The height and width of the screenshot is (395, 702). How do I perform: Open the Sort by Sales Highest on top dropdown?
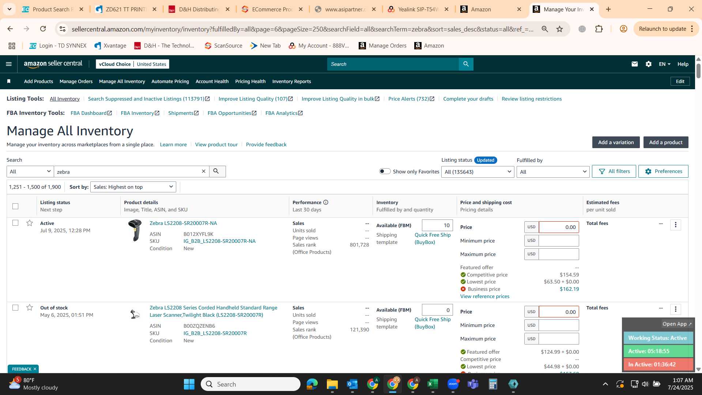click(133, 187)
